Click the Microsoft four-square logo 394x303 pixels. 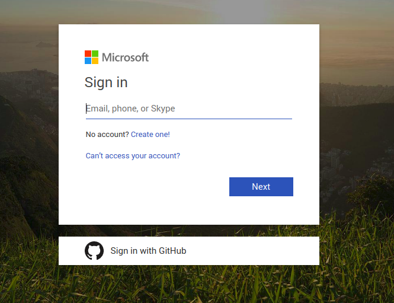[x=91, y=57]
